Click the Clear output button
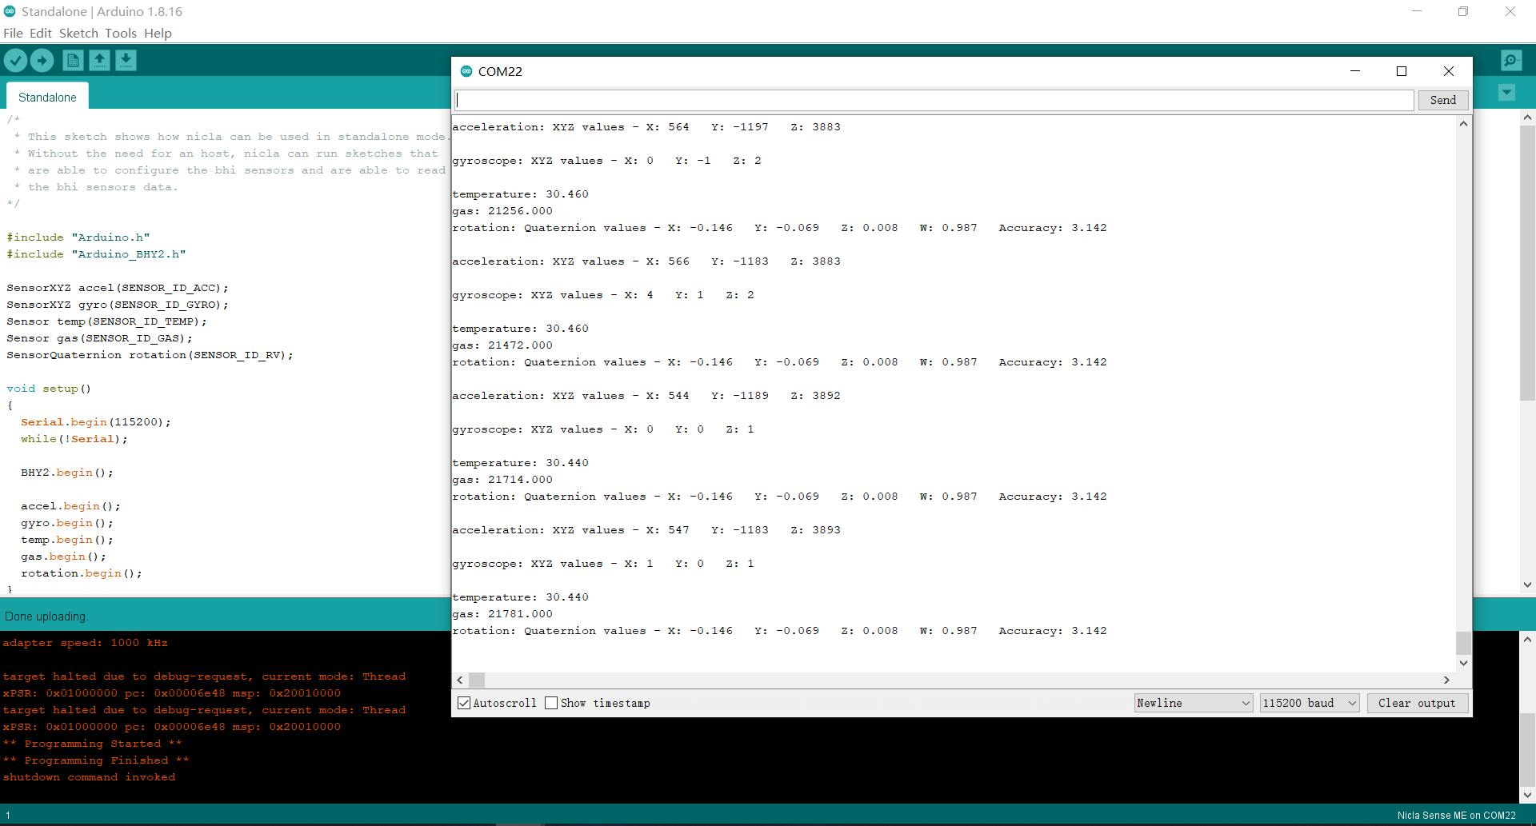 point(1416,703)
